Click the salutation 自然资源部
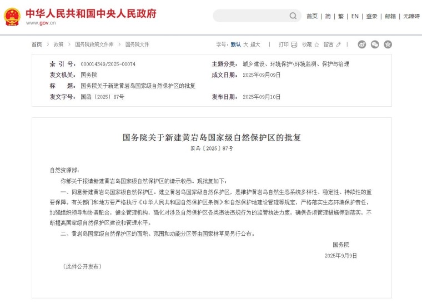The image size is (422, 303). (x=64, y=170)
